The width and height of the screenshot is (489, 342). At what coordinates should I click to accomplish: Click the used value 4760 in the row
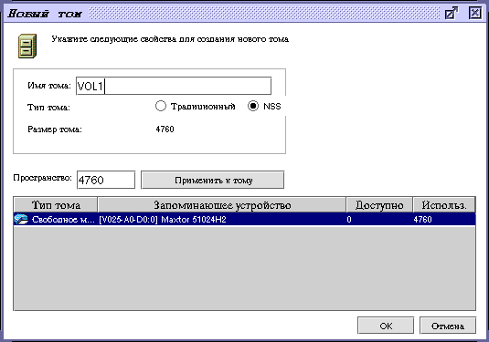pos(422,220)
